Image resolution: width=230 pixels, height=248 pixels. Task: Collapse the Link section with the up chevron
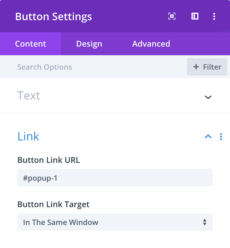pos(208,136)
